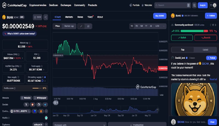219x126 pixels.
Task: Open Bonk's Reddit social link
Action: tap(33, 104)
